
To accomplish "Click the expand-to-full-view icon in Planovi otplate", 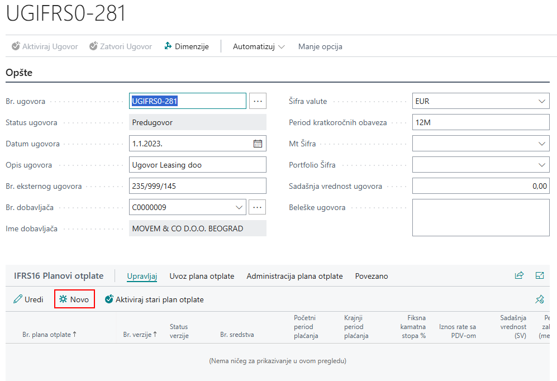I will tap(540, 275).
